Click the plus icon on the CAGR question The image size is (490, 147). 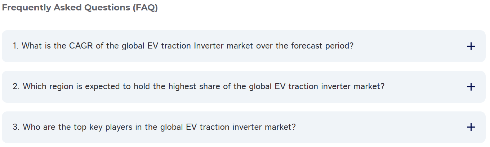471,46
